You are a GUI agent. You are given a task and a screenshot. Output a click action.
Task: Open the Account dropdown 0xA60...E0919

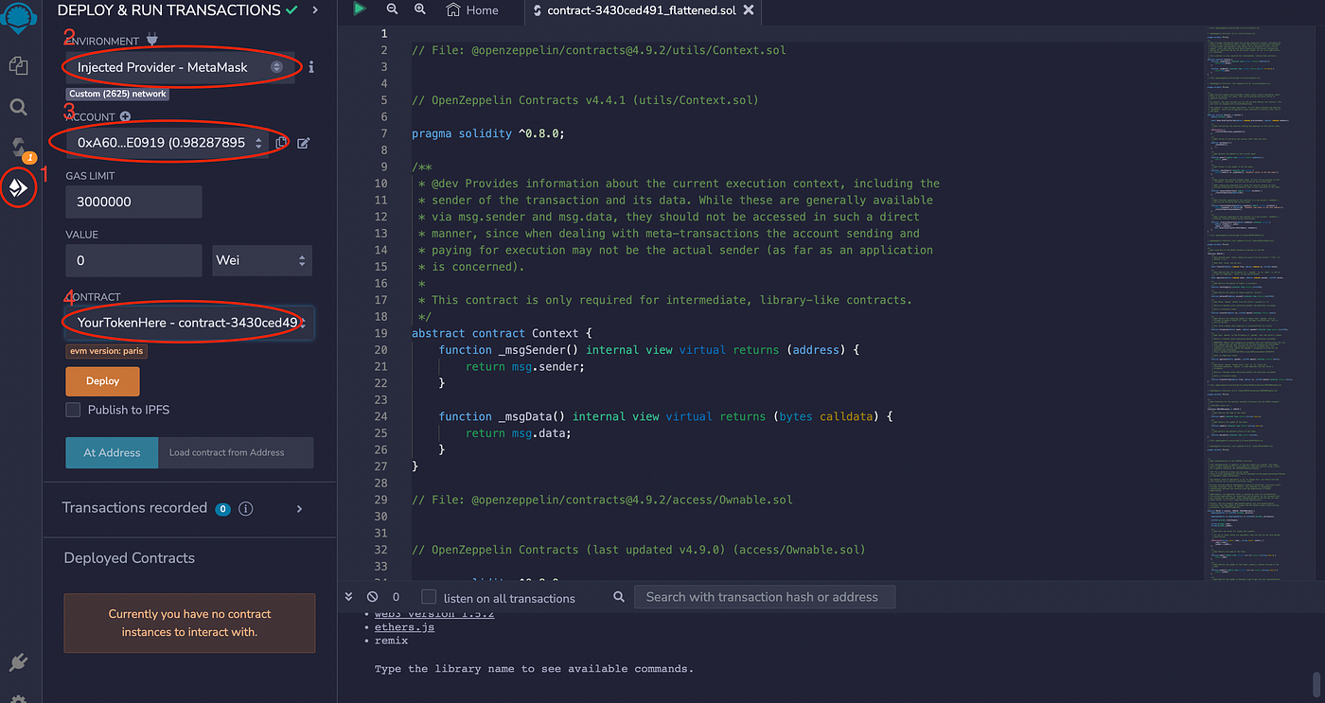click(168, 143)
